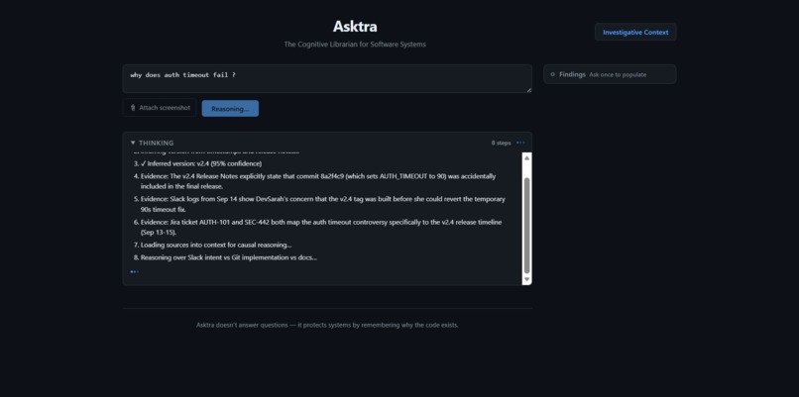
Task: Select the Findings panel heading
Action: [x=572, y=74]
